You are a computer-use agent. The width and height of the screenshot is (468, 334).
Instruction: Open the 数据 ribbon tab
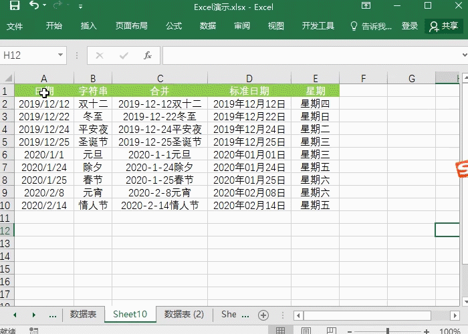tap(208, 26)
